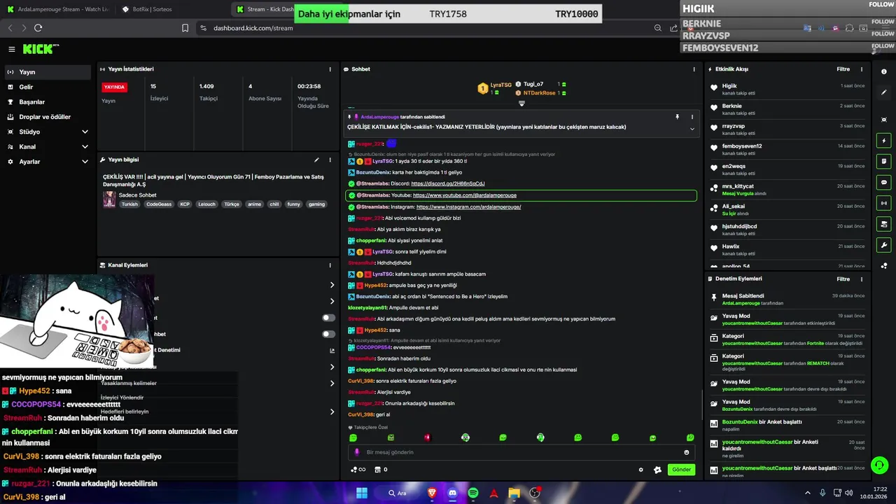Toggle the first switch in Kanal Eylemleri
This screenshot has width=896, height=504.
click(328, 318)
